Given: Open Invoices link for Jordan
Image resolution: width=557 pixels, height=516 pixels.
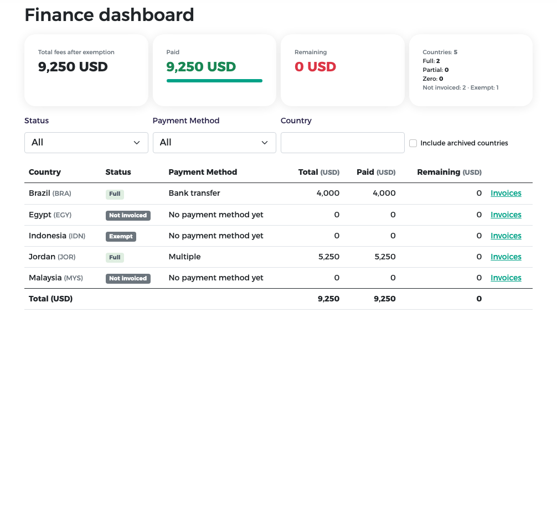Looking at the screenshot, I should (506, 257).
